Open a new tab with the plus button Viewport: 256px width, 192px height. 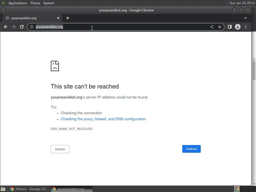68,18
